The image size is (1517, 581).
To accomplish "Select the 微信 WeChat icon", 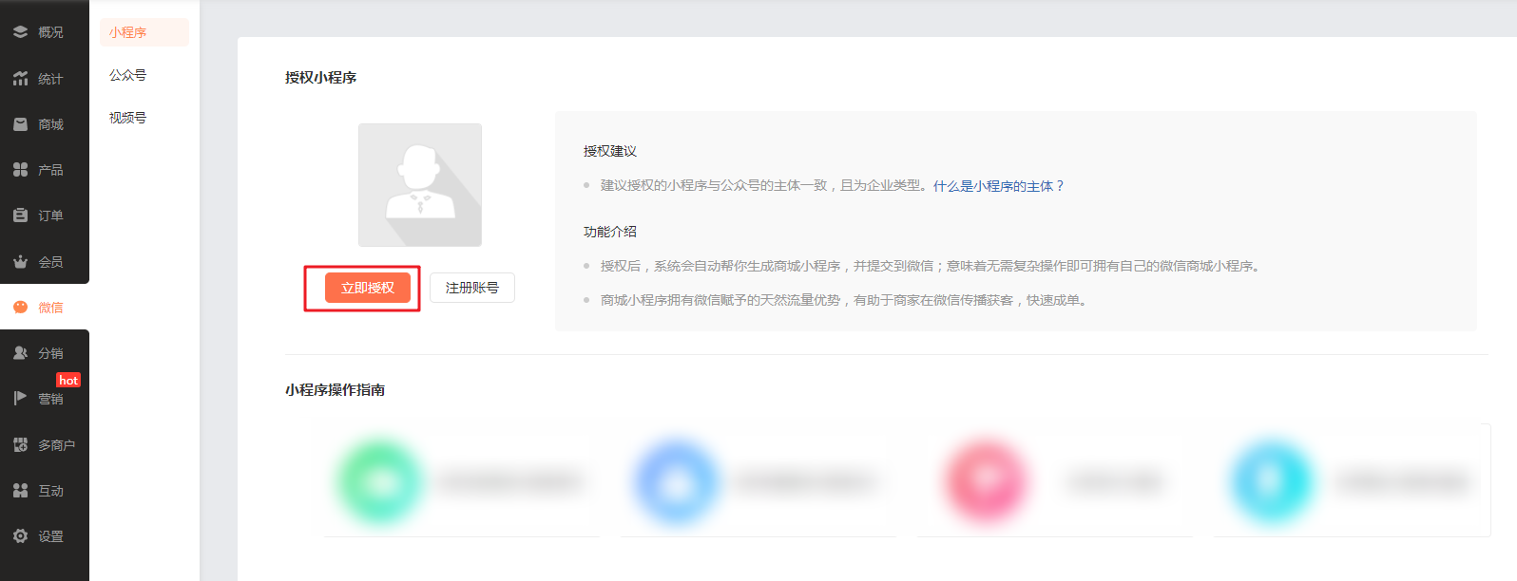I will pyautogui.click(x=20, y=308).
